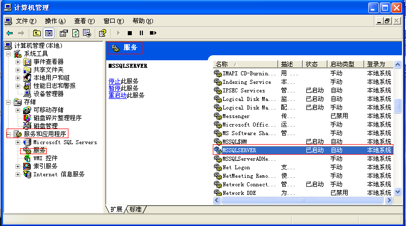Select the Indexing Service row

[303, 82]
